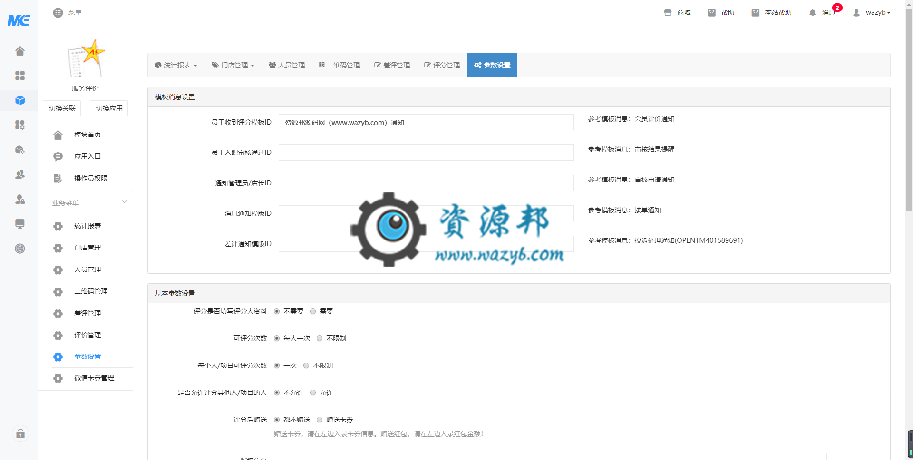This screenshot has width=913, height=460.
Task: Click the round menu toggle icon
Action: (x=58, y=13)
